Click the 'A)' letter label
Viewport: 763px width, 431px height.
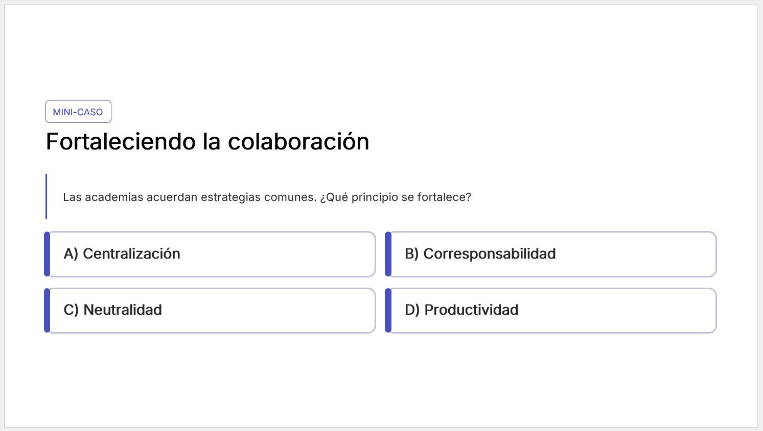(x=71, y=254)
